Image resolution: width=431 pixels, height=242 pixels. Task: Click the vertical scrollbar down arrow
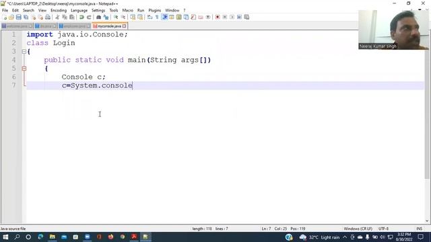pos(427,221)
